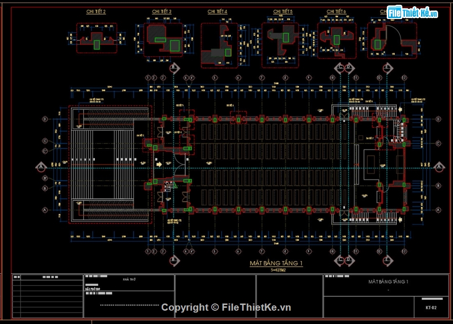Click the yellow arrow at upper right stairs
This screenshot has height=324, width=453.
[400, 110]
